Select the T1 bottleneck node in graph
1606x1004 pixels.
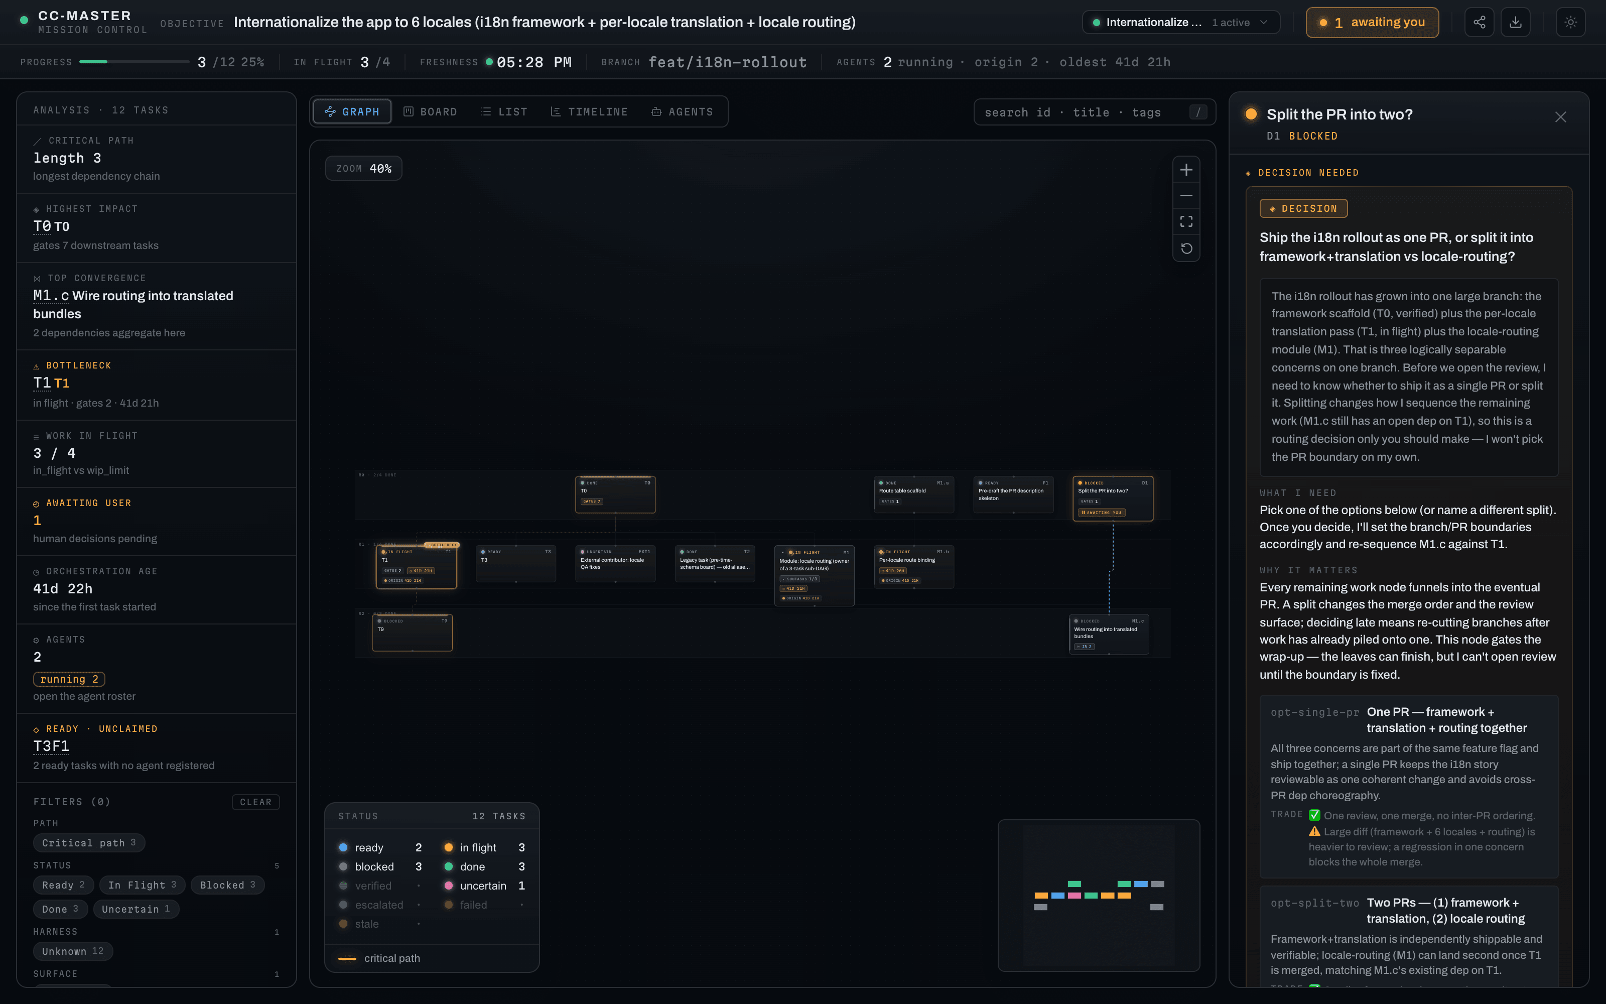pyautogui.click(x=416, y=566)
